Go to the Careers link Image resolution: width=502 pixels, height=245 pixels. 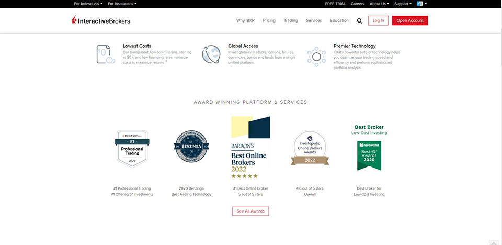[358, 4]
